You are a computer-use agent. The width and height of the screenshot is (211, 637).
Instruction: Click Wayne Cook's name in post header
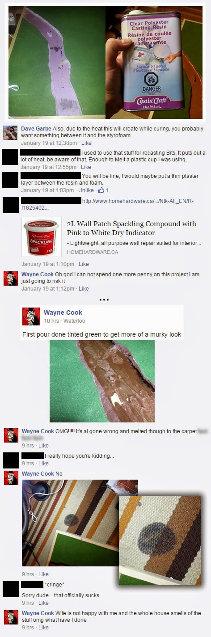point(63,312)
